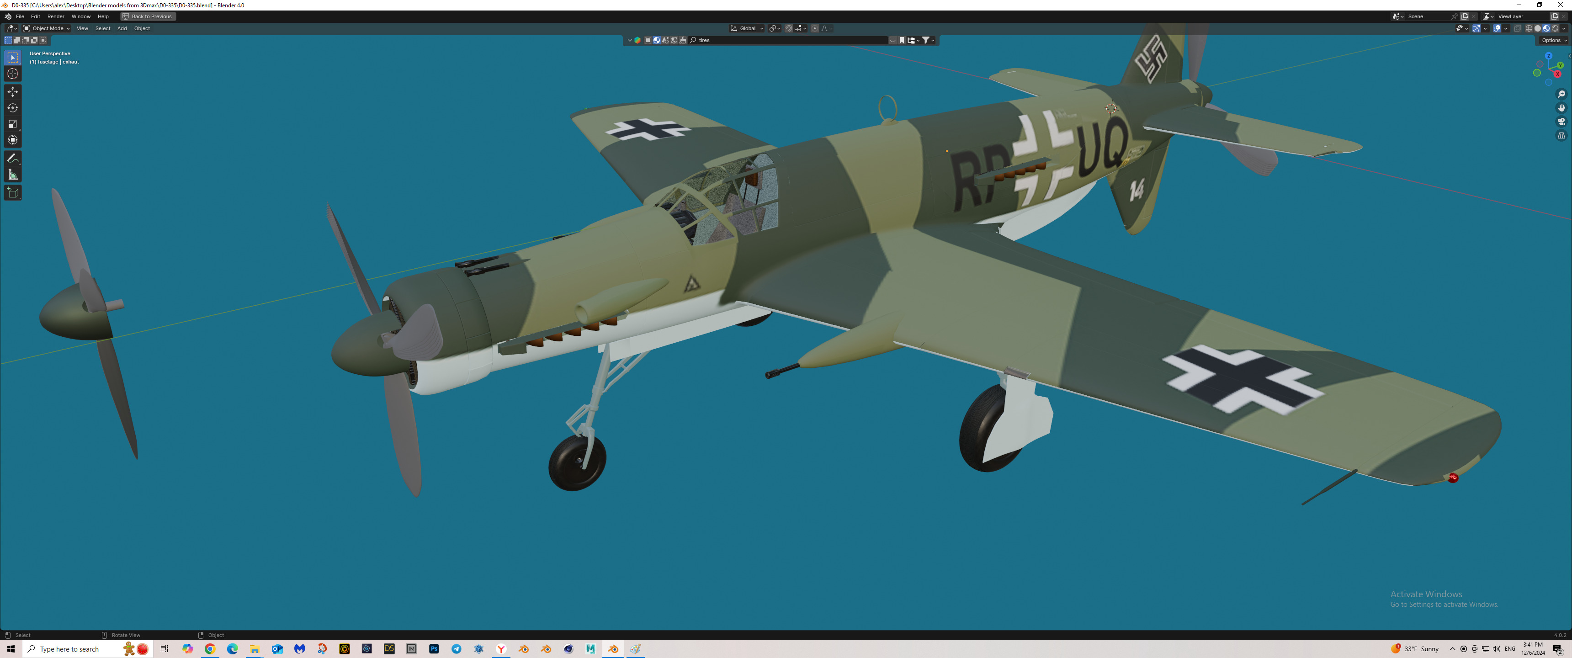Toggle viewport gizmos display
Image resolution: width=1572 pixels, height=658 pixels.
coord(1477,29)
